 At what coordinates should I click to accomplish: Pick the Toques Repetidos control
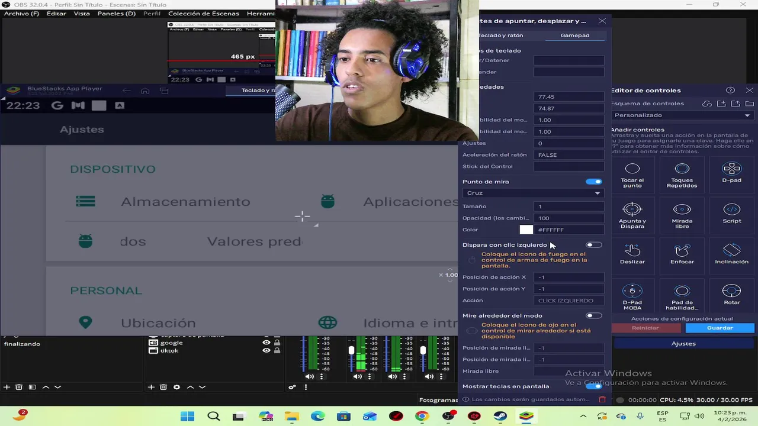pos(682,175)
